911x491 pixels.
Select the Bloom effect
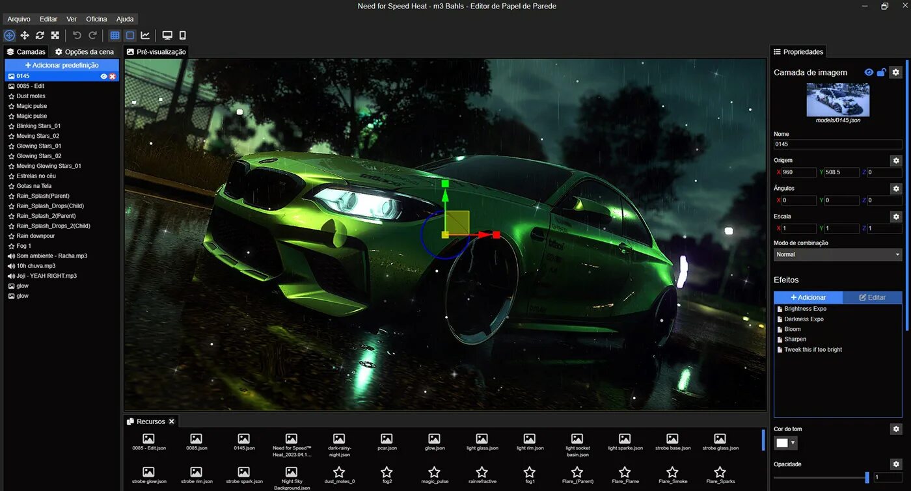(839, 329)
